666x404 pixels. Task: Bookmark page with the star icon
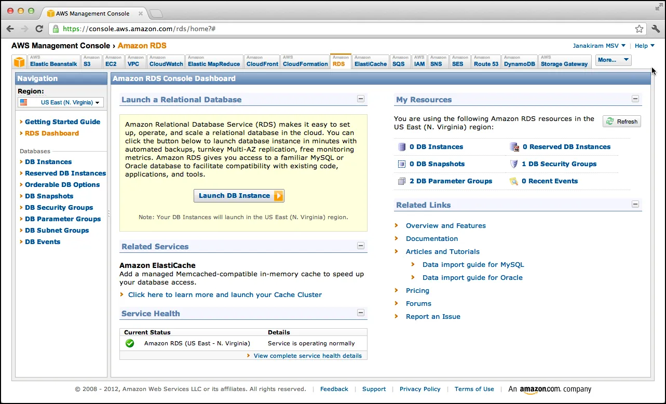click(640, 29)
